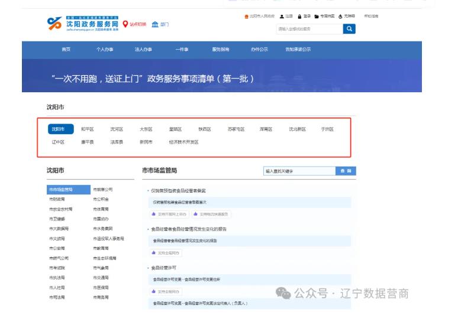Select the 浑南区 district
Image resolution: width=461 pixels, height=318 pixels.
266,129
